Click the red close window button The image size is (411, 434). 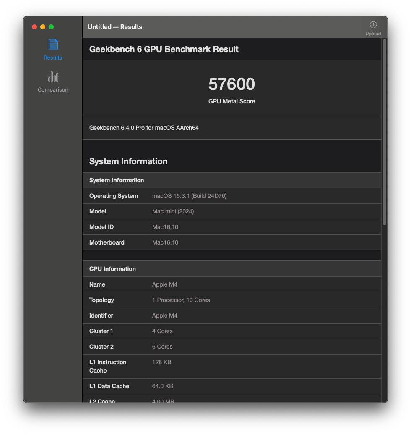34,27
